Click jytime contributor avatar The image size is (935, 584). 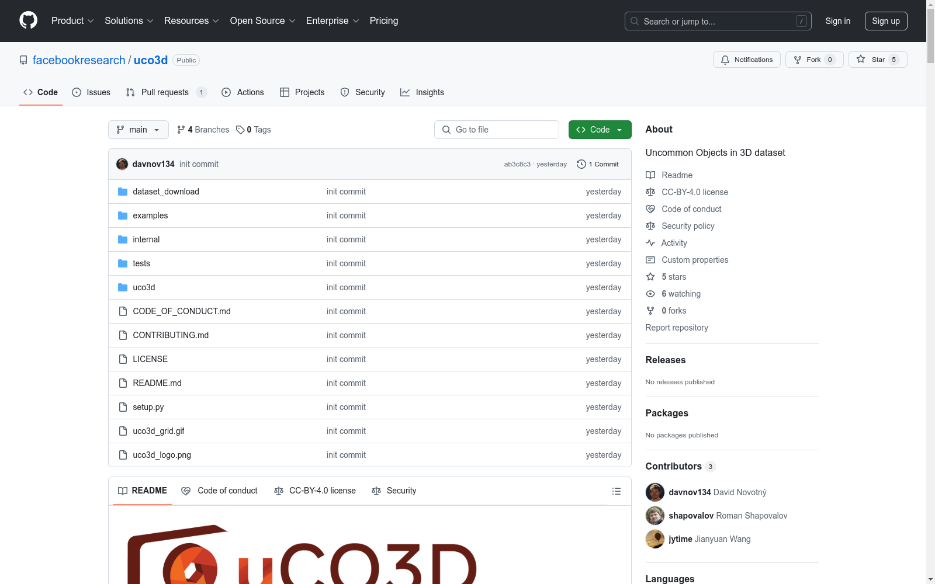(655, 539)
